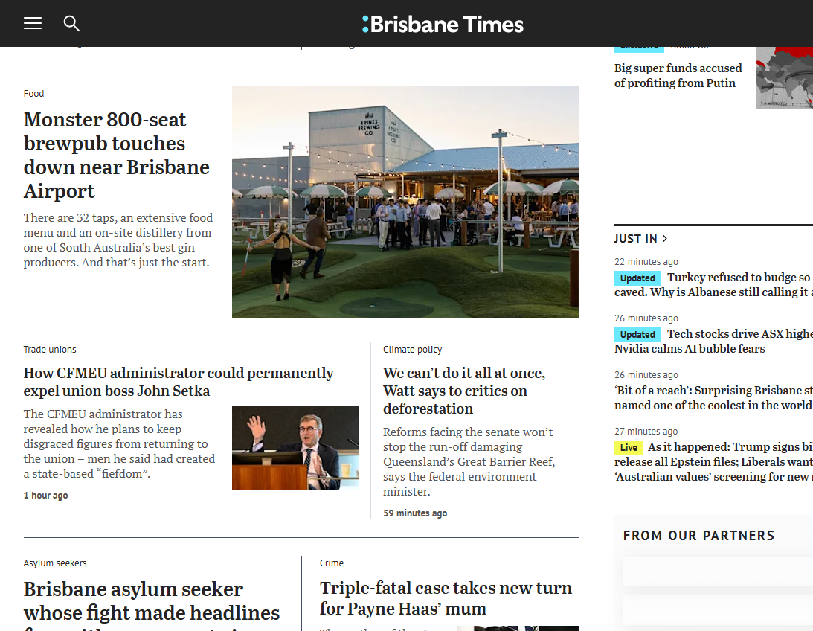Open the Trade unions topic tag

pos(50,350)
